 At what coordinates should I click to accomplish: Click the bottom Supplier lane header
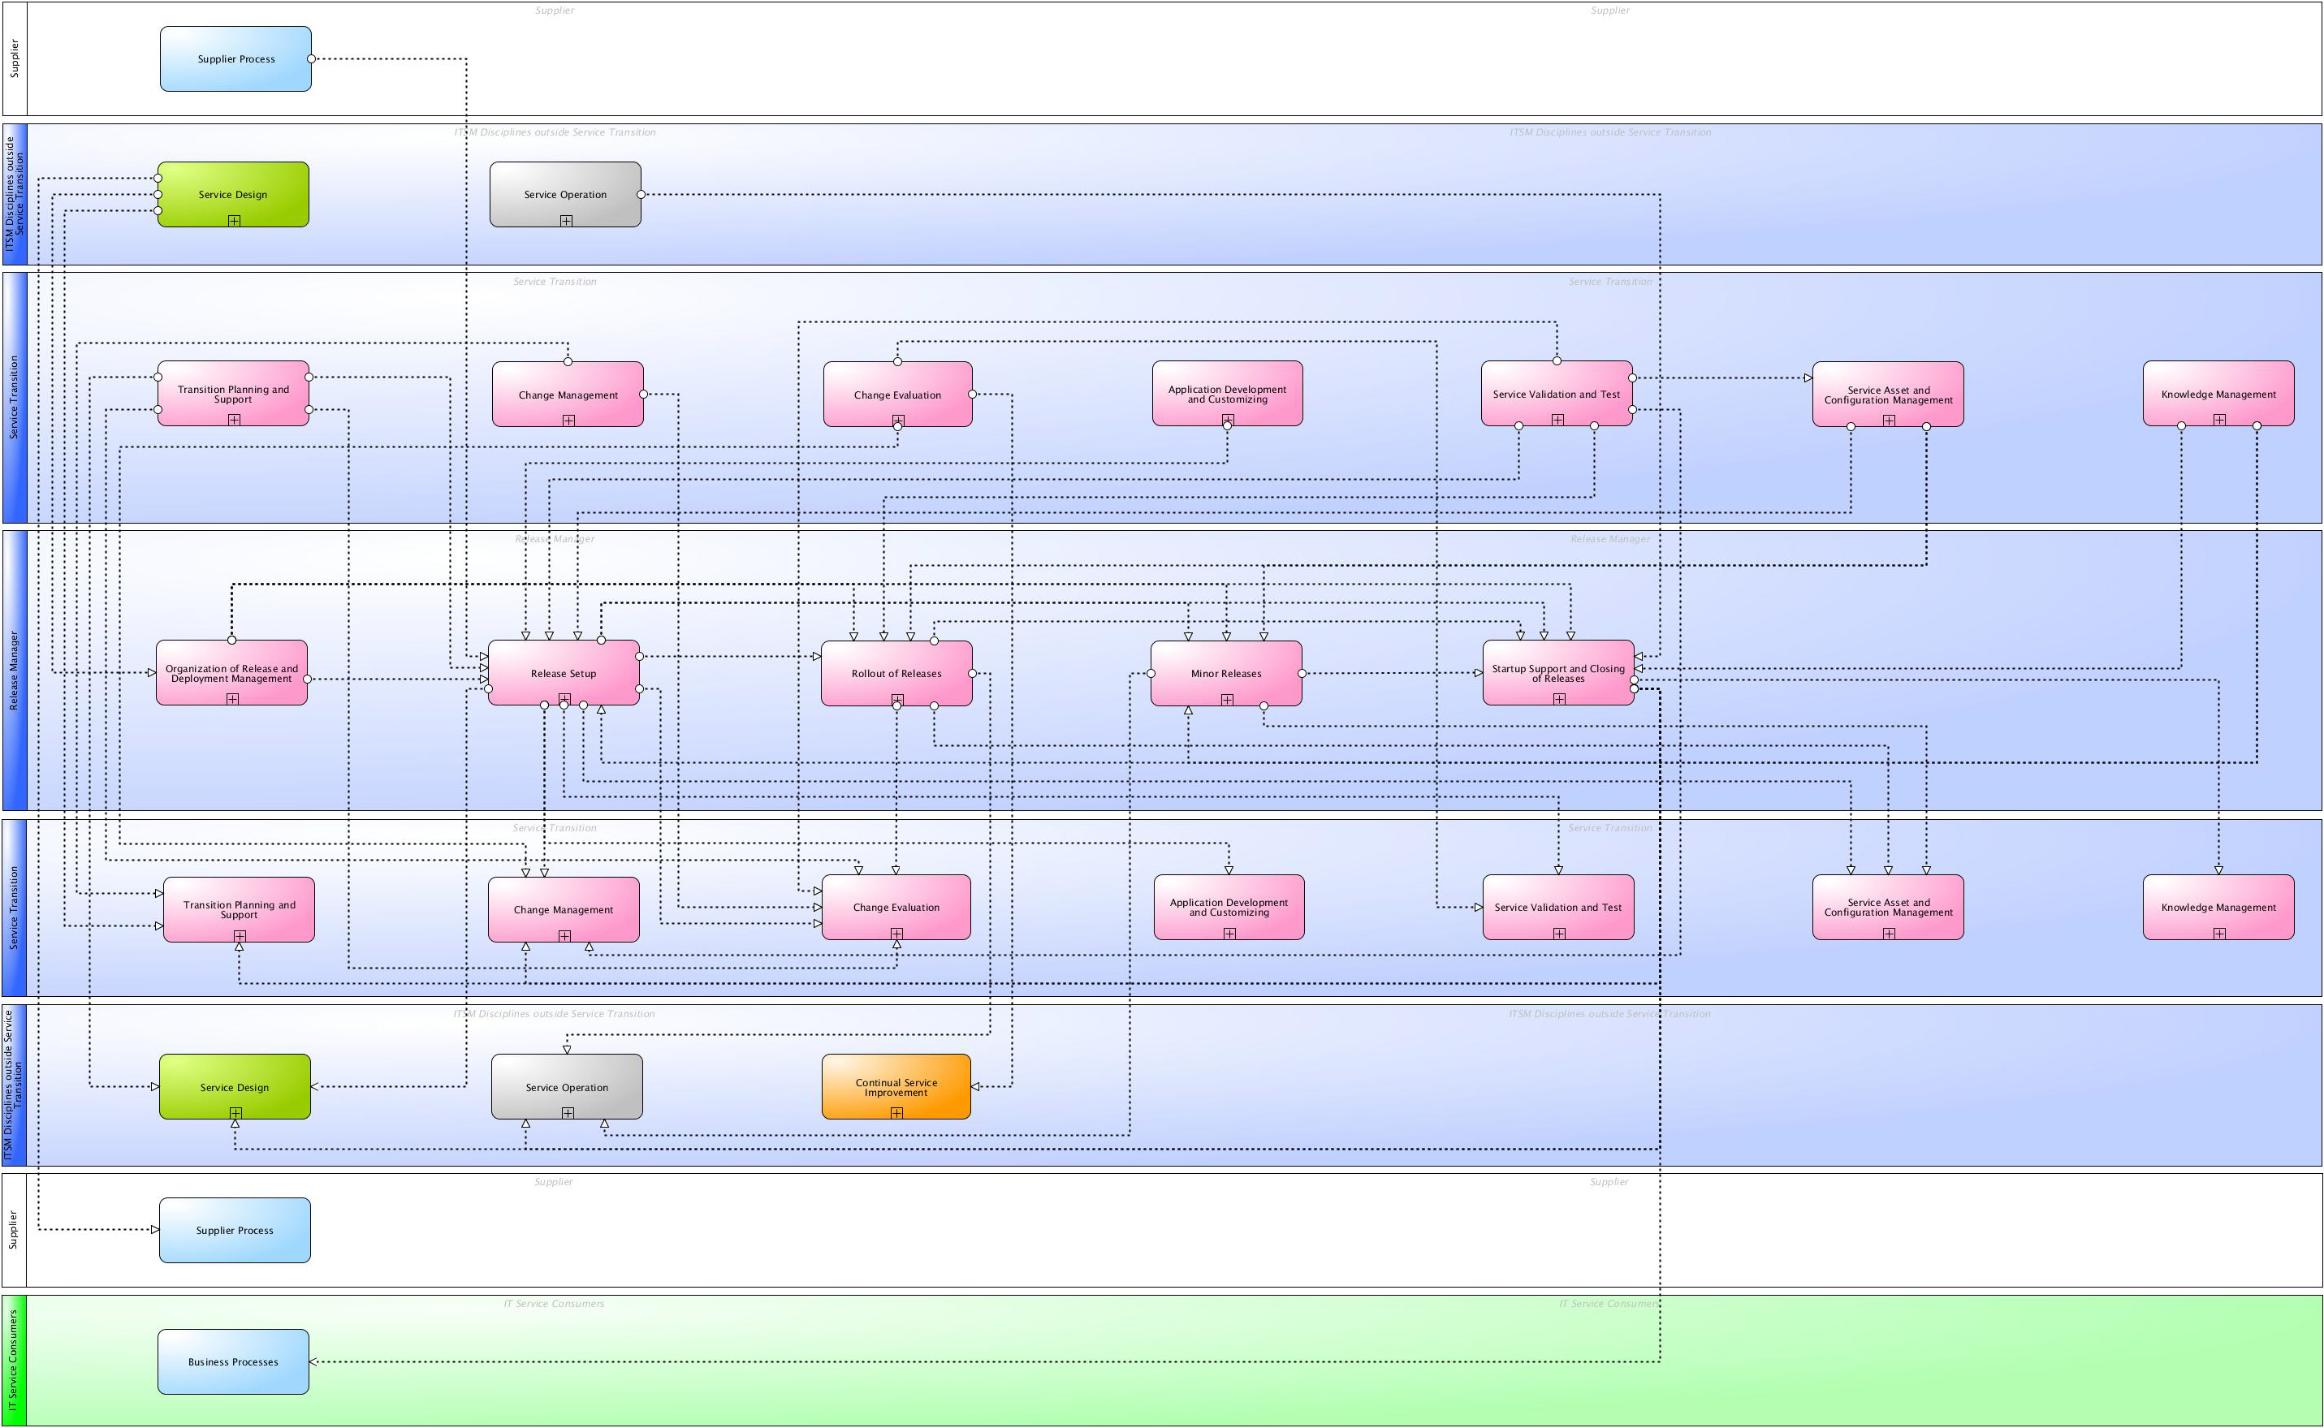coord(13,1229)
